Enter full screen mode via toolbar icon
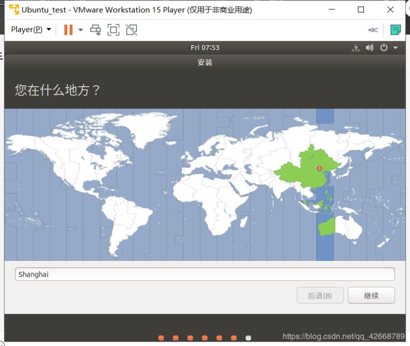Image resolution: width=410 pixels, height=346 pixels. [113, 30]
